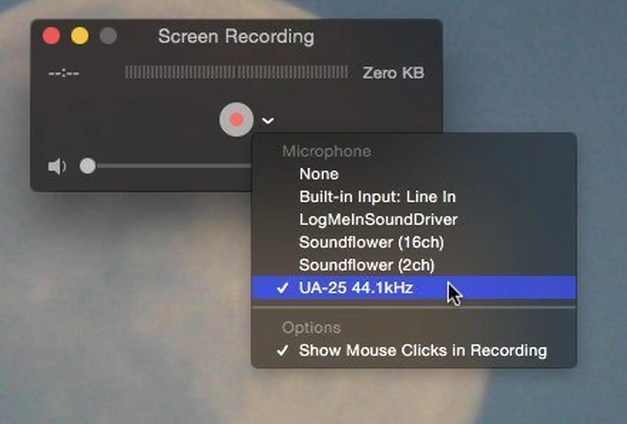Click the audio level meter
627x424 pixels.
pyautogui.click(x=236, y=72)
